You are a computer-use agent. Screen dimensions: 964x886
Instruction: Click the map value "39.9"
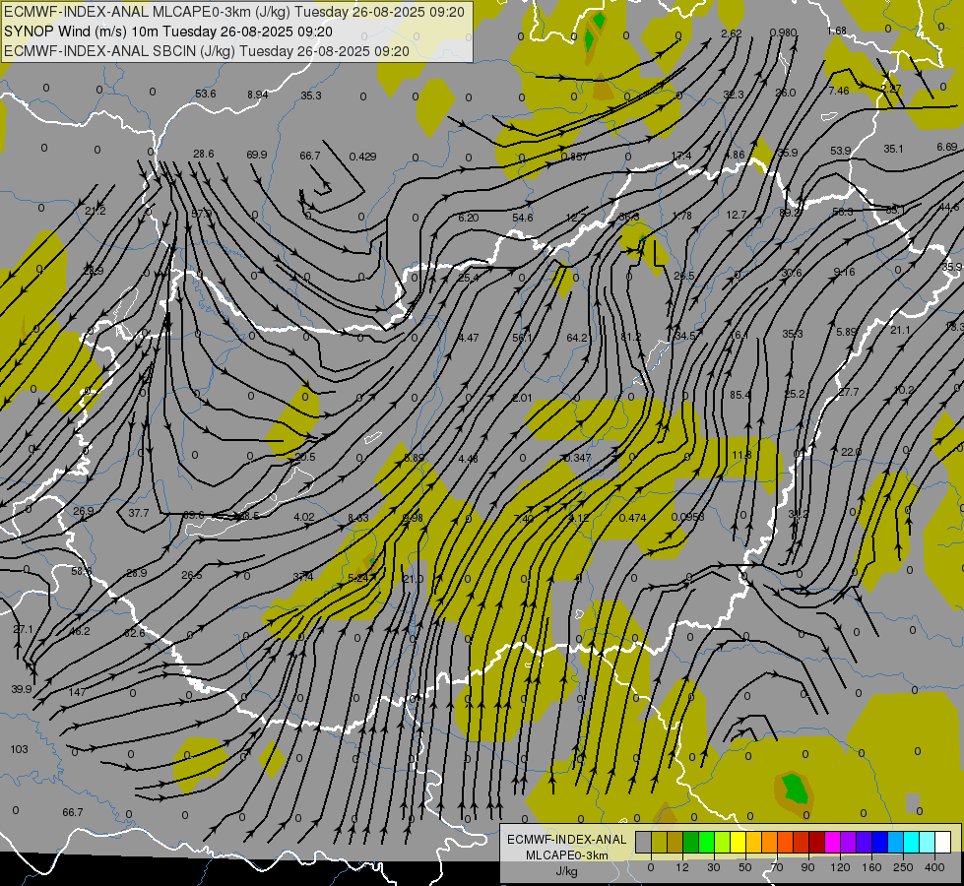[x=22, y=689]
